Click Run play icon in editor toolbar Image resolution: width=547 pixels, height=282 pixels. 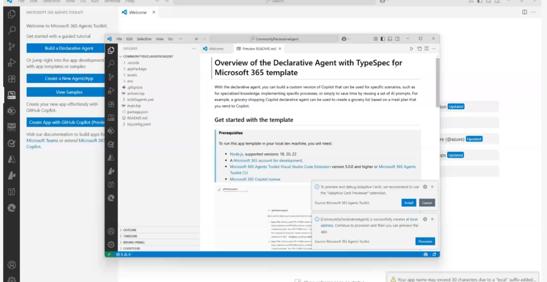[x=412, y=49]
